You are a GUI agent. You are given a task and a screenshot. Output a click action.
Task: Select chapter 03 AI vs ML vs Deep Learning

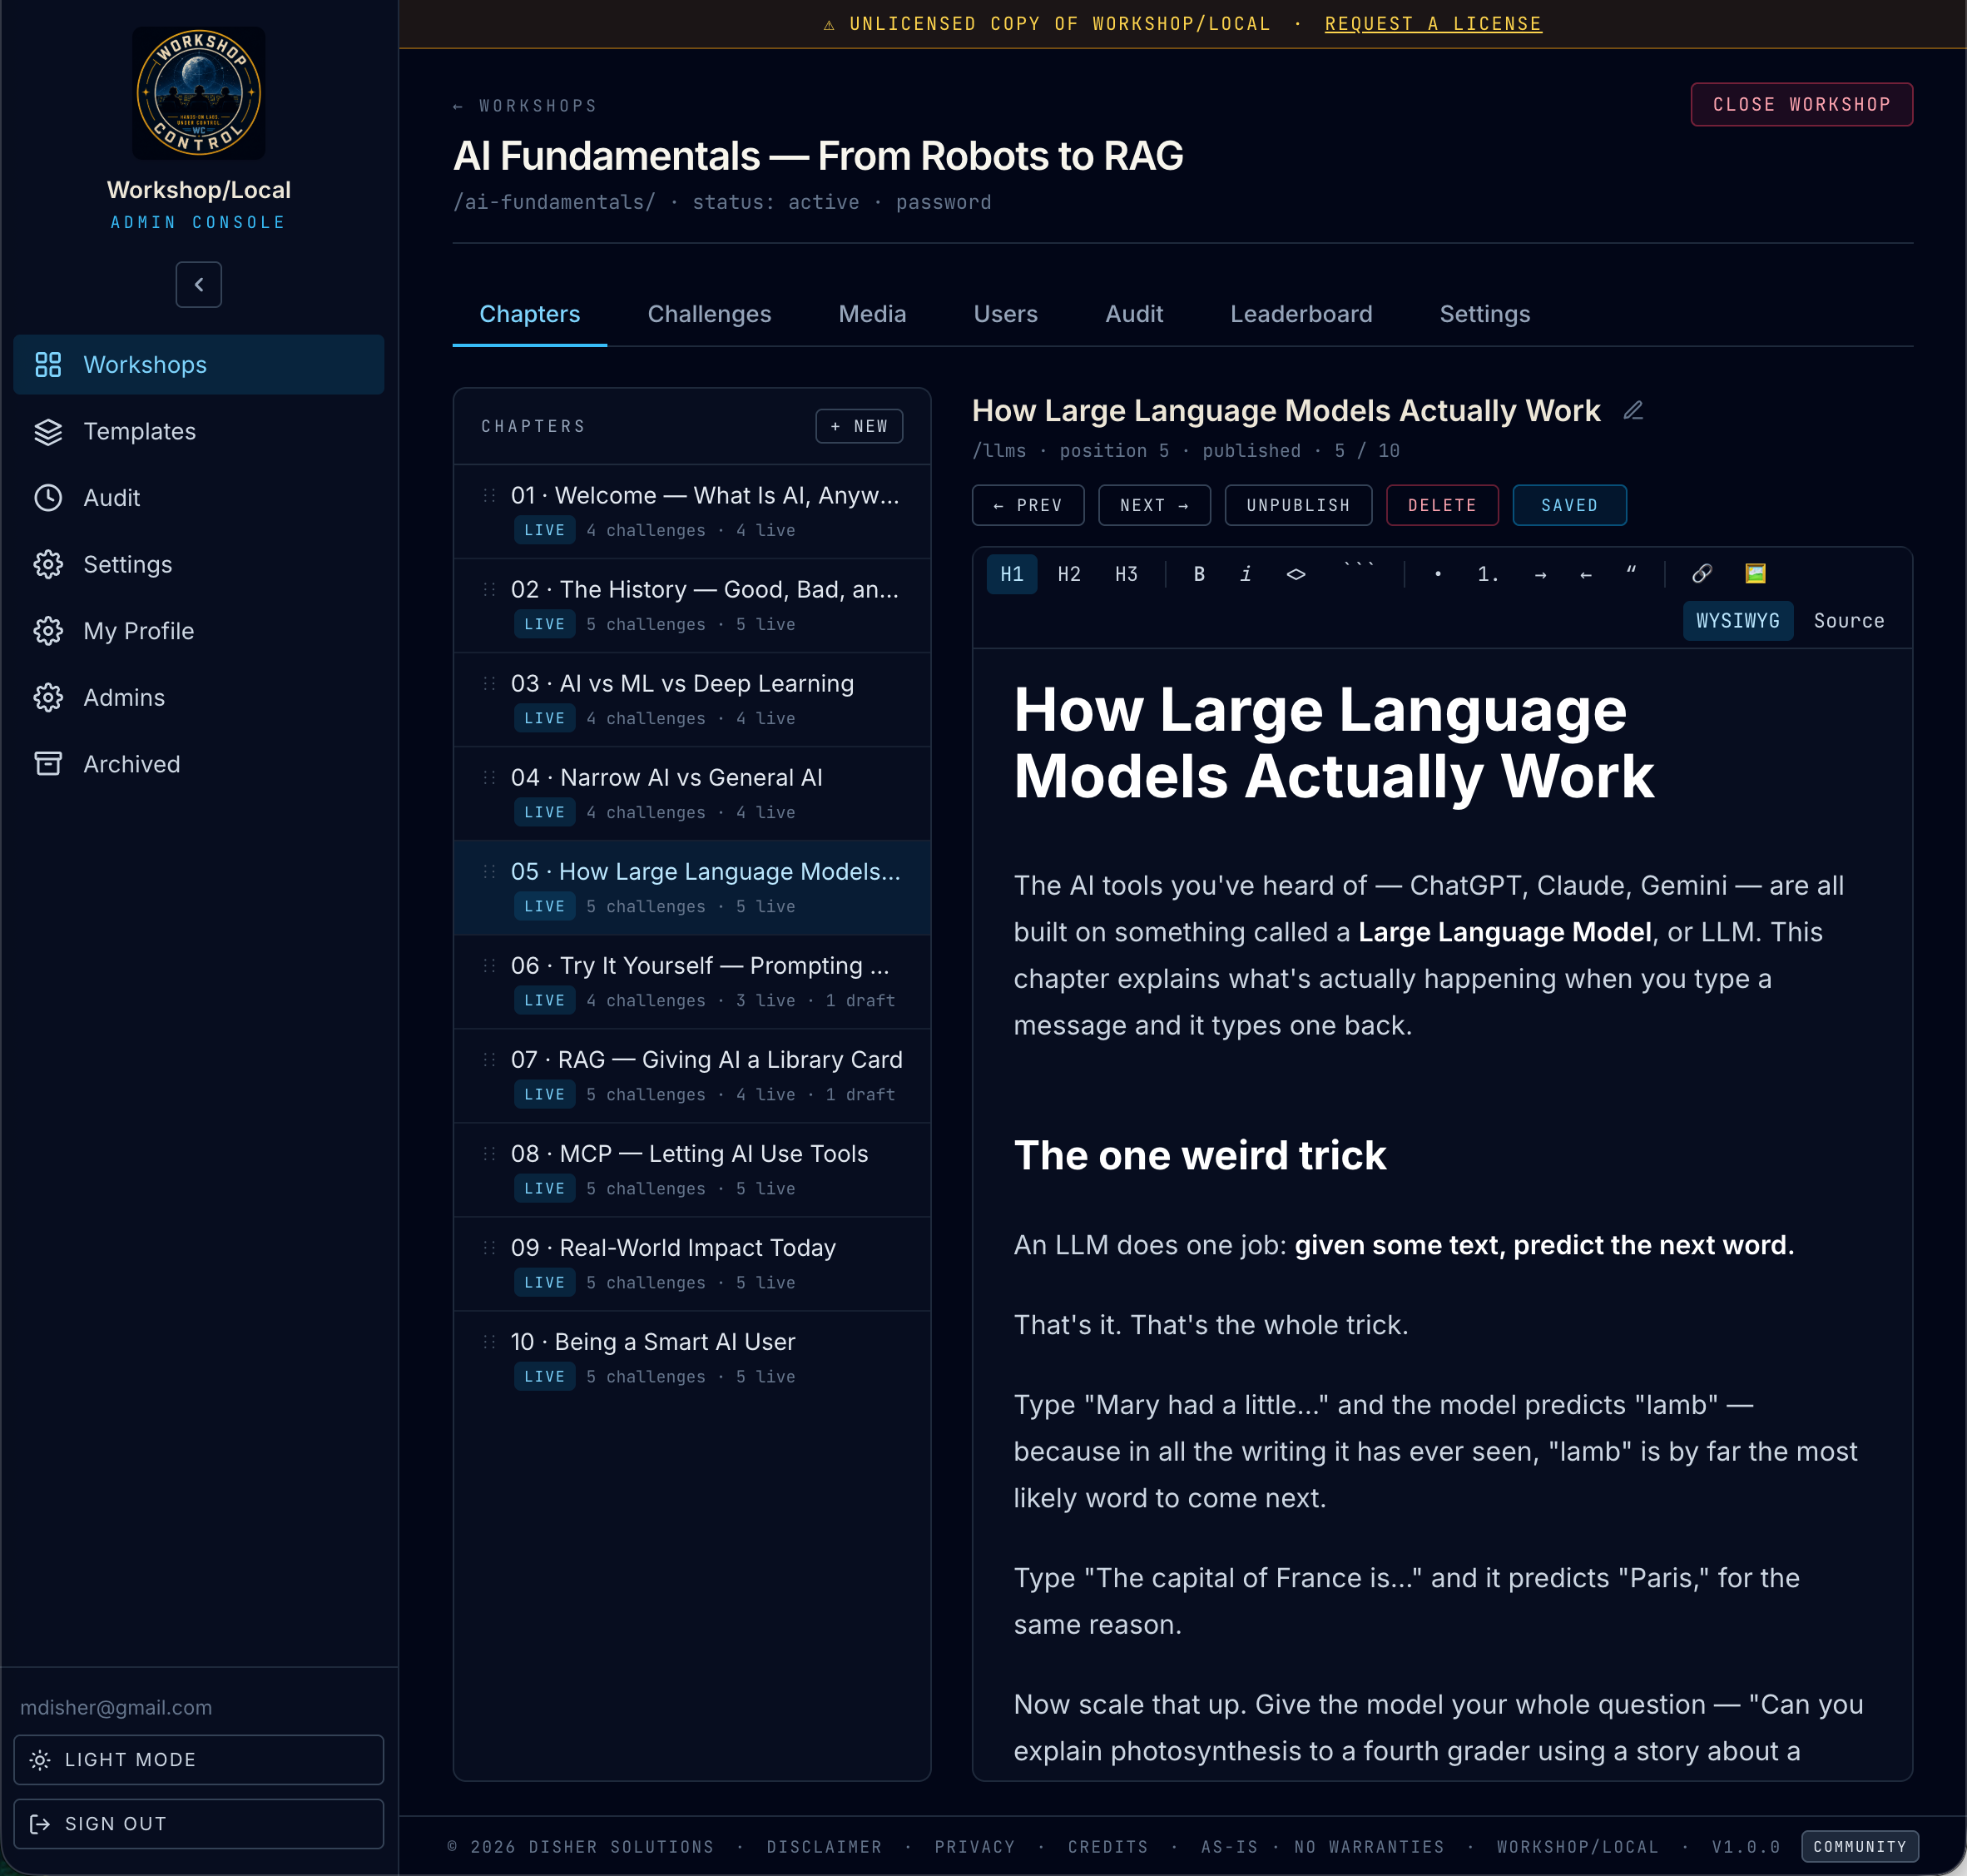691,699
